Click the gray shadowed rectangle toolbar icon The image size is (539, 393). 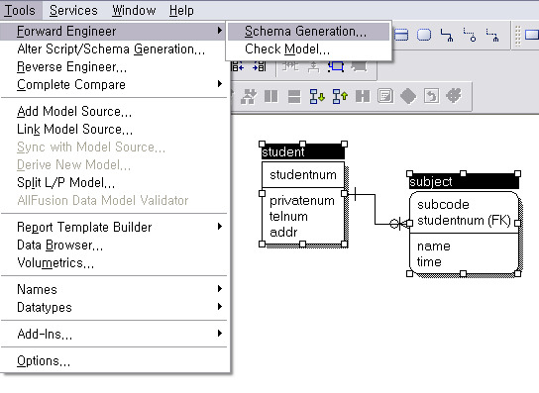[360, 65]
